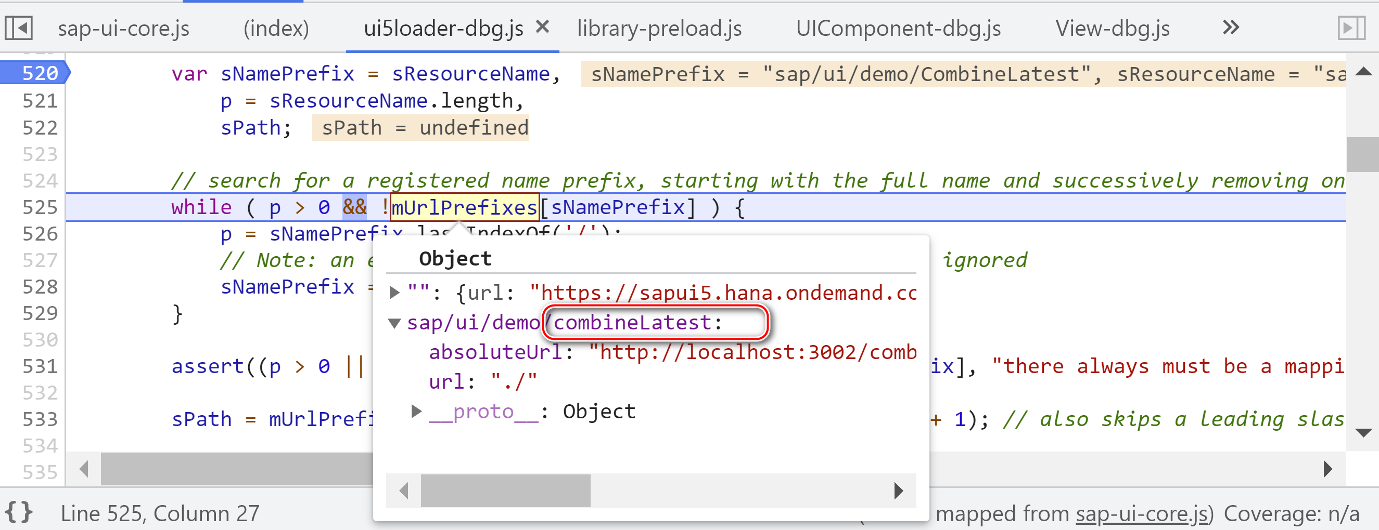1379x530 pixels.
Task: Pretty print source with braces icon
Action: tap(19, 513)
